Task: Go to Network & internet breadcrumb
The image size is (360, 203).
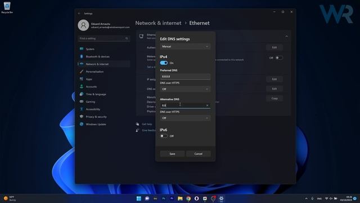Action: [158, 23]
